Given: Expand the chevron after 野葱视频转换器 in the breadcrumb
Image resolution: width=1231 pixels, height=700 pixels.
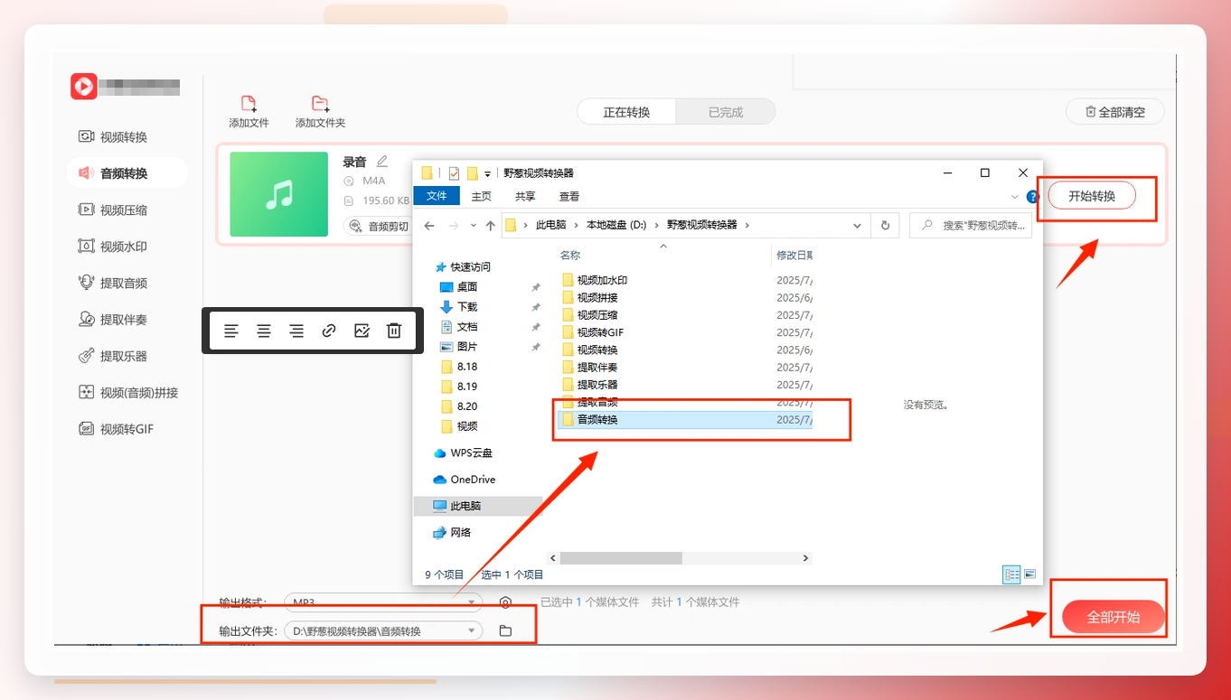Looking at the screenshot, I should tap(747, 225).
